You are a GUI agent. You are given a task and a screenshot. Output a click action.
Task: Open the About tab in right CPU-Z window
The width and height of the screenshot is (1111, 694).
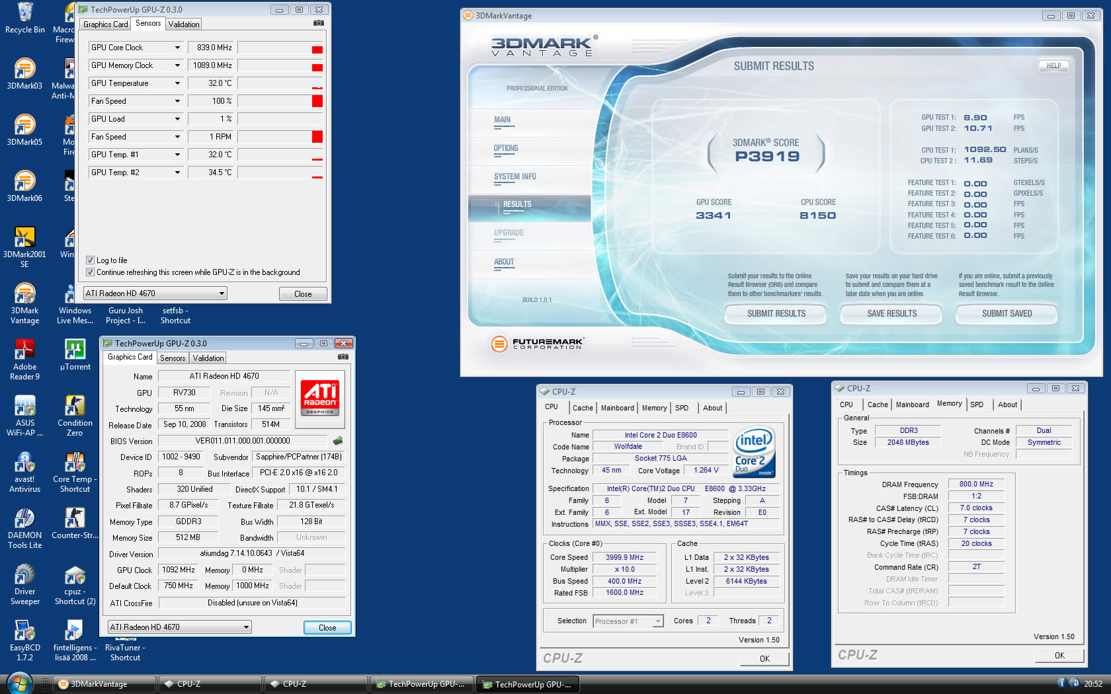tap(1007, 405)
